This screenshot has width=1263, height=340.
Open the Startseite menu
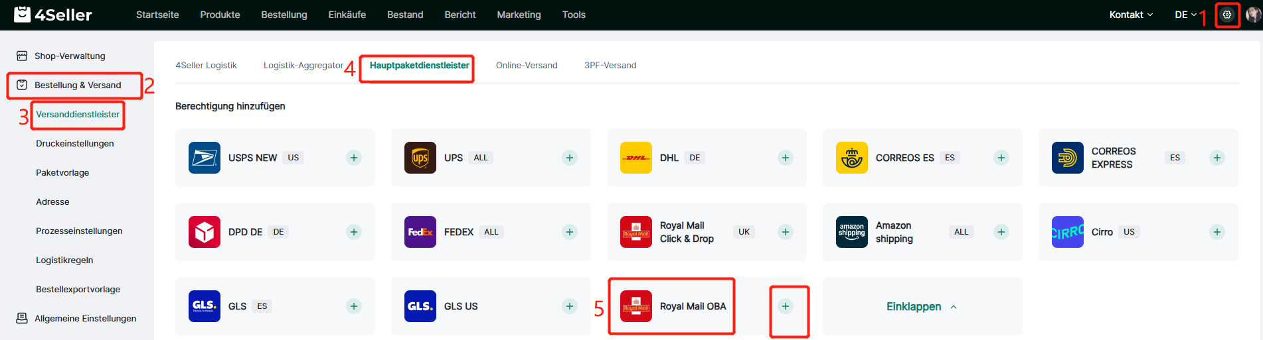[x=157, y=15]
